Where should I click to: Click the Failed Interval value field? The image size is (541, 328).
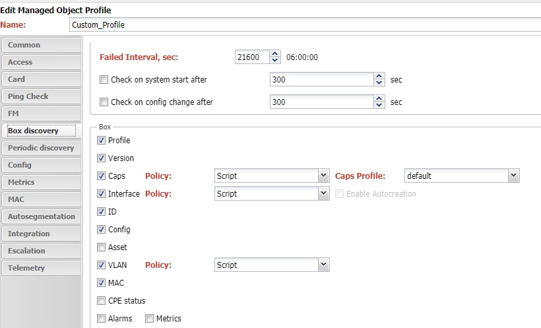click(252, 57)
